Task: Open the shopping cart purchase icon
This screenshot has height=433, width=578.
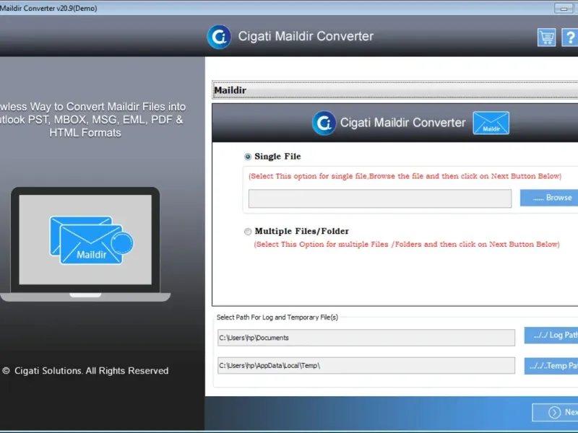Action: 546,38
